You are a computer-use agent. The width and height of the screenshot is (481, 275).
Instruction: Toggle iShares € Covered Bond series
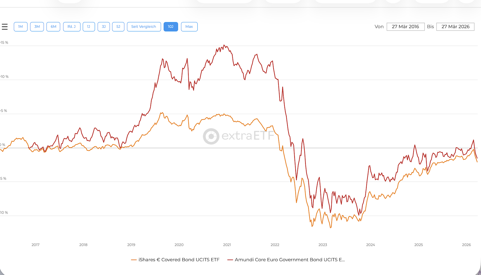click(x=179, y=260)
